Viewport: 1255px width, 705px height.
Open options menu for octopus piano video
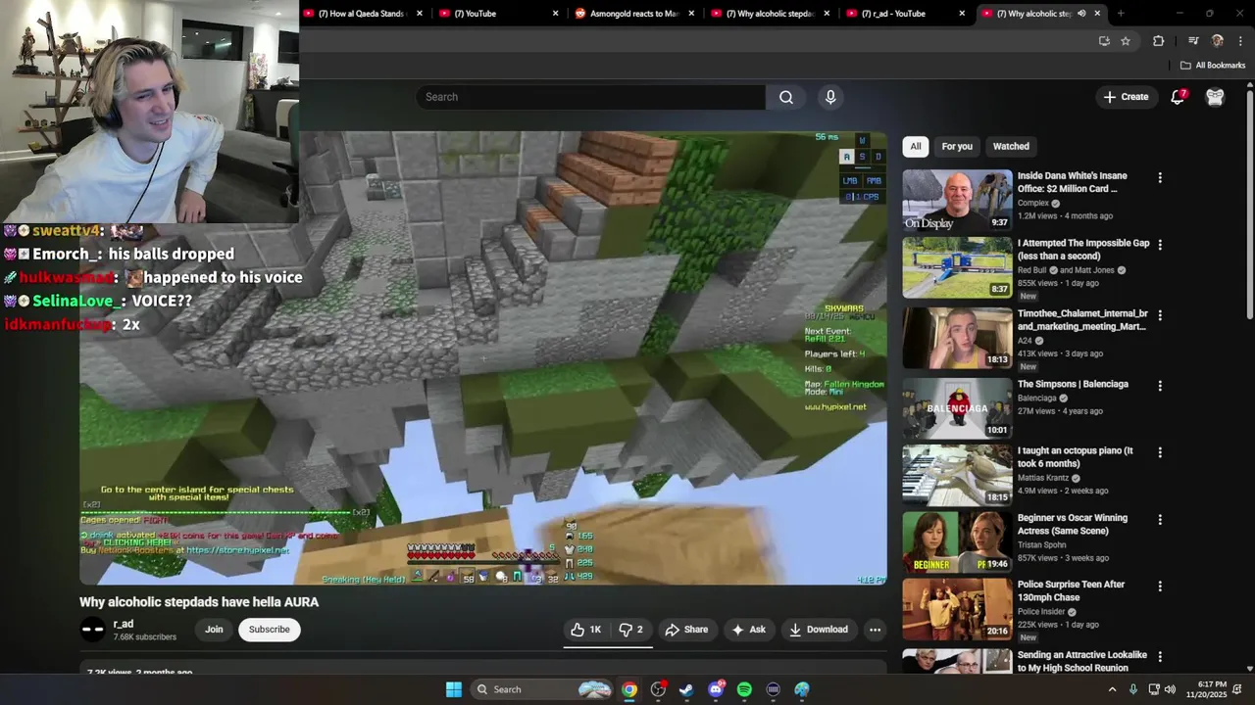(1160, 452)
